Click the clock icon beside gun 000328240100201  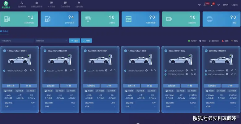187,70
